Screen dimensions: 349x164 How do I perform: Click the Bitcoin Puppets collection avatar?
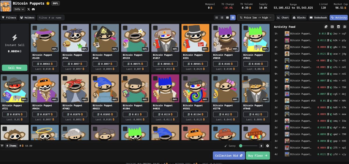pyautogui.click(x=6, y=6)
